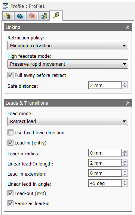Open the Tool tab icon

coord(8,16)
